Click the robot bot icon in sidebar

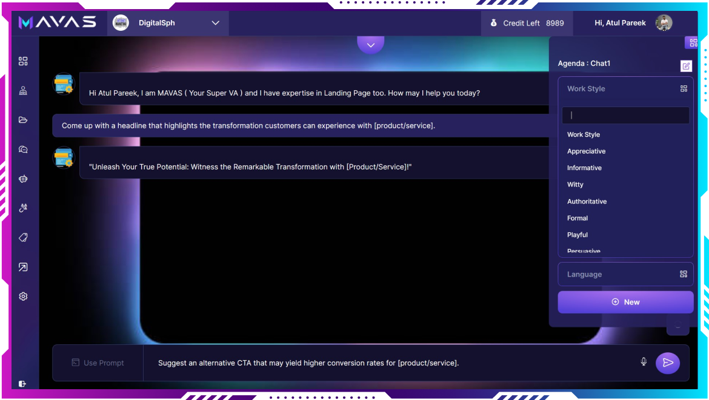coord(23,179)
